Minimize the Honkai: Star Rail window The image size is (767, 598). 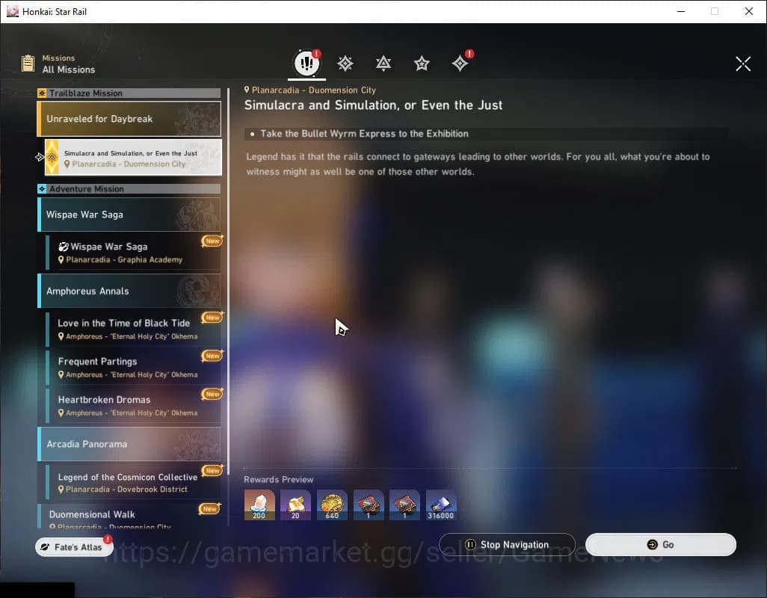pyautogui.click(x=680, y=11)
